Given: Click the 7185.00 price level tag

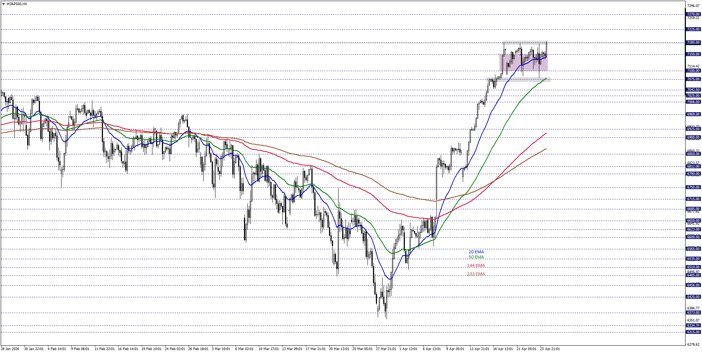Looking at the screenshot, I should pyautogui.click(x=694, y=43).
